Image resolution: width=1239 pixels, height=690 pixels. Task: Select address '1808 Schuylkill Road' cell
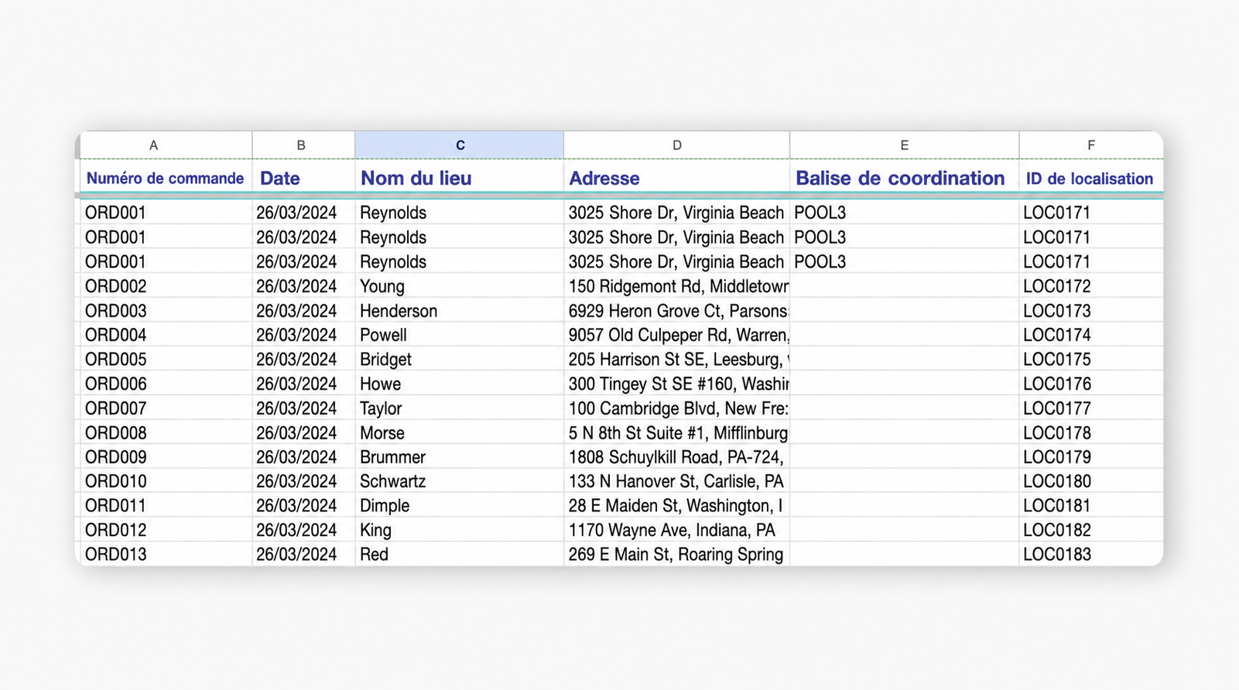pyautogui.click(x=676, y=457)
